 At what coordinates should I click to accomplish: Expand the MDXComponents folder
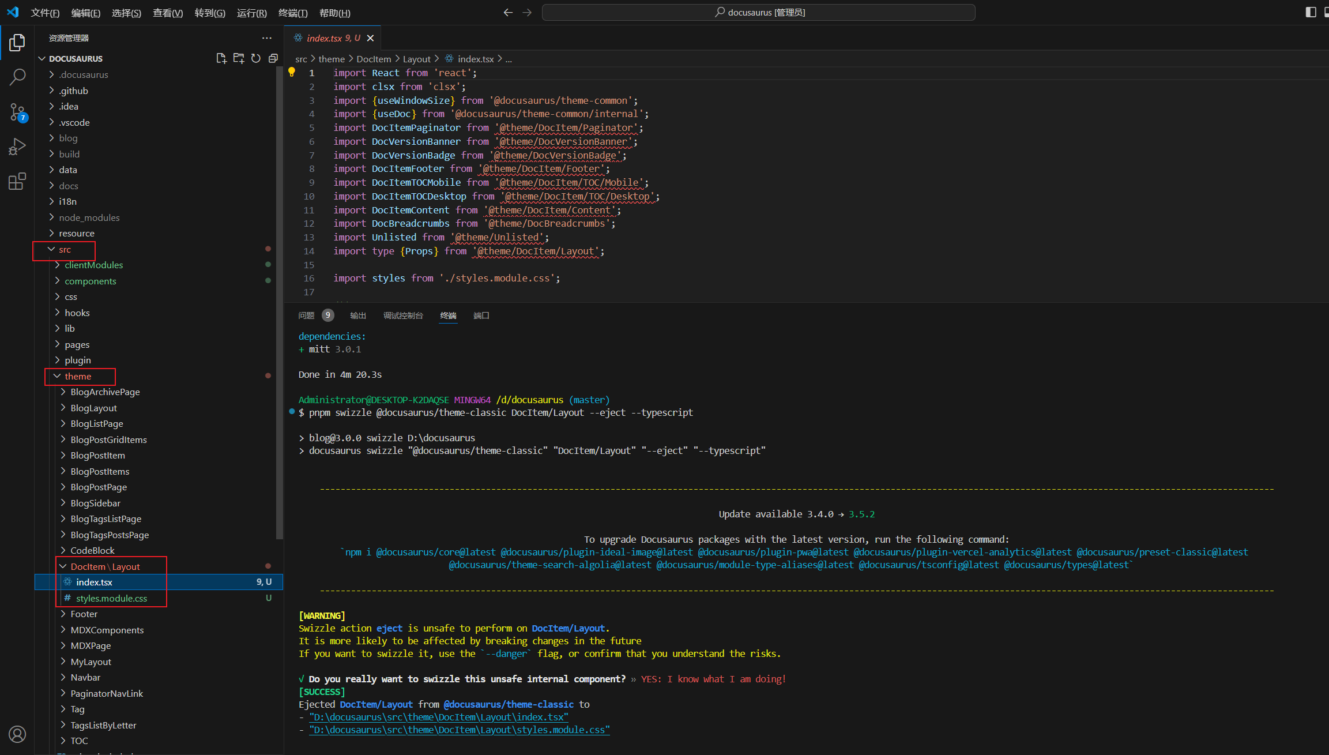tap(107, 630)
